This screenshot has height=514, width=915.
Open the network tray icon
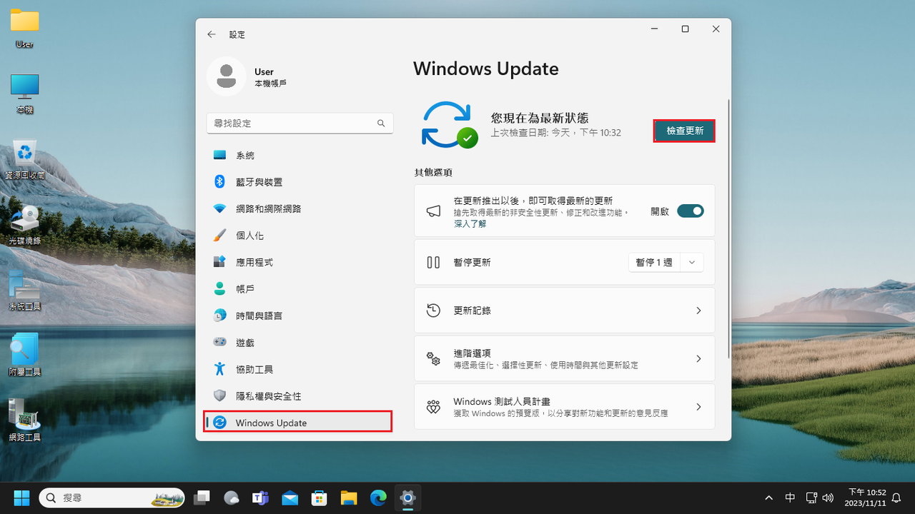(811, 498)
